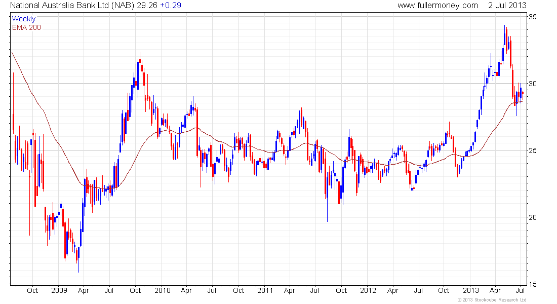Click the 'Jul' label before 2012
The height and width of the screenshot is (304, 557).
coord(314,290)
